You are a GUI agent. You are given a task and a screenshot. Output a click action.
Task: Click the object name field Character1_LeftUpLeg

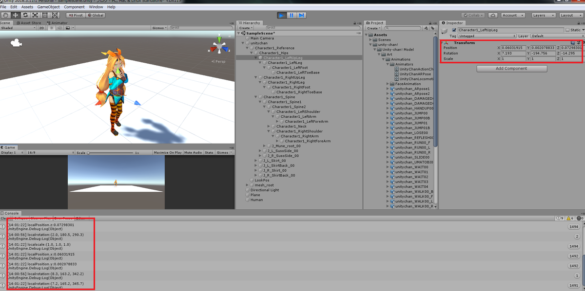tap(510, 30)
